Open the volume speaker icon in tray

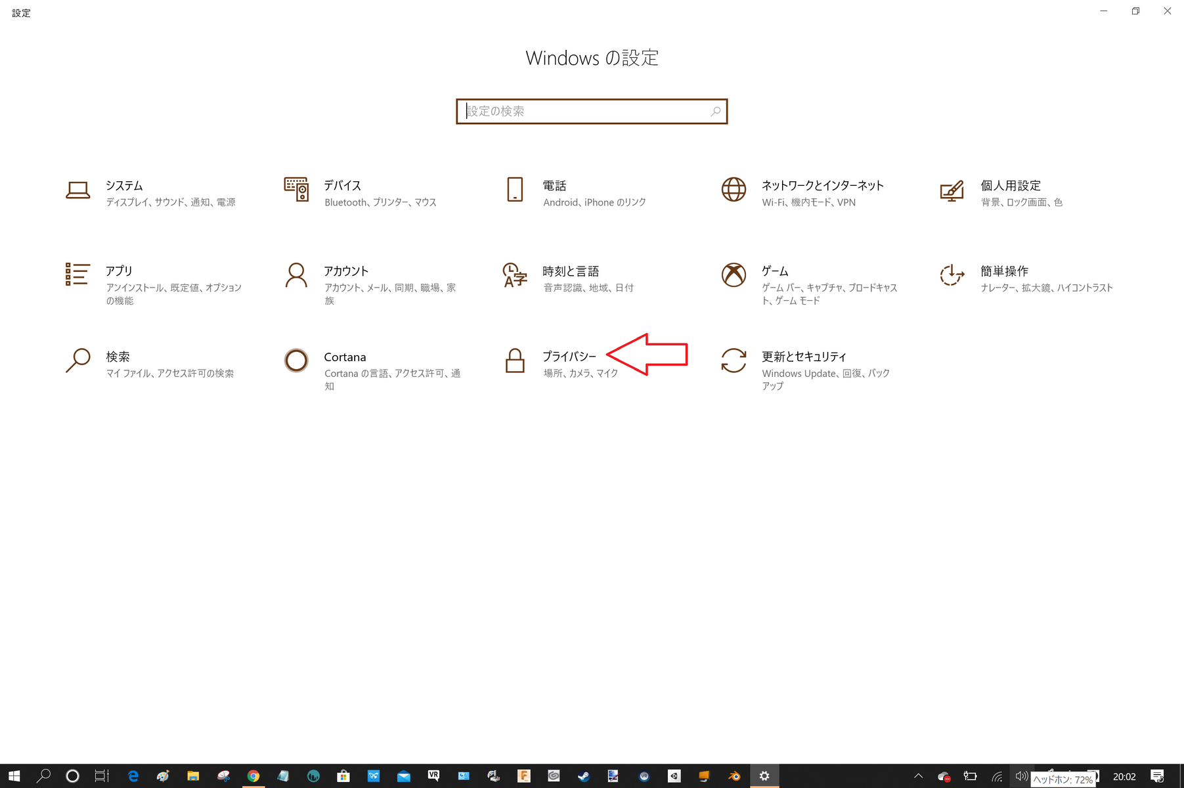click(1021, 776)
